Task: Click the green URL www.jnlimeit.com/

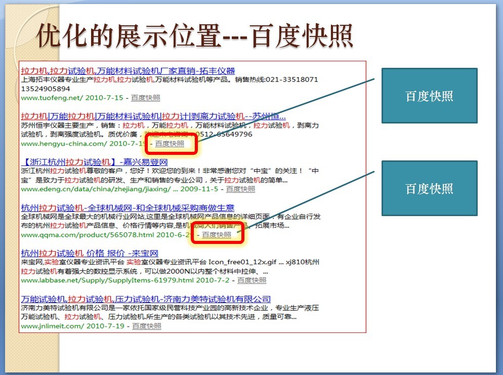Action: (53, 326)
